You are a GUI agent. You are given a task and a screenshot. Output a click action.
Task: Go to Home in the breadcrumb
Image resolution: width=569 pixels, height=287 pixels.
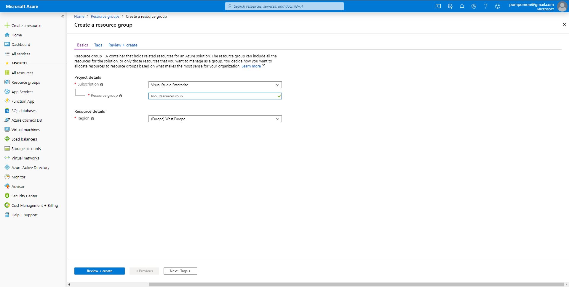[79, 17]
